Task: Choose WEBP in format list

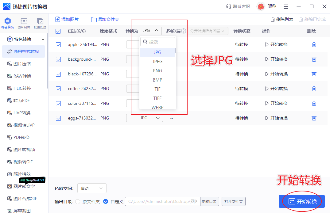Action: click(157, 107)
